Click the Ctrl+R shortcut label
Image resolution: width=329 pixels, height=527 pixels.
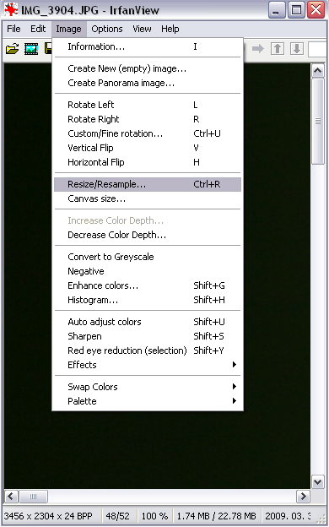click(x=207, y=184)
